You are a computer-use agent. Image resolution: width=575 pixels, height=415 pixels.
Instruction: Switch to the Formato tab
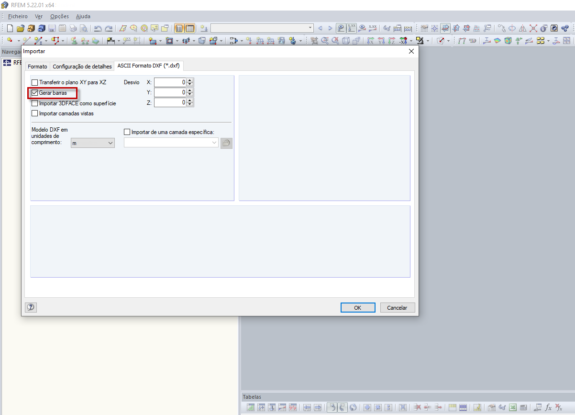tap(37, 67)
